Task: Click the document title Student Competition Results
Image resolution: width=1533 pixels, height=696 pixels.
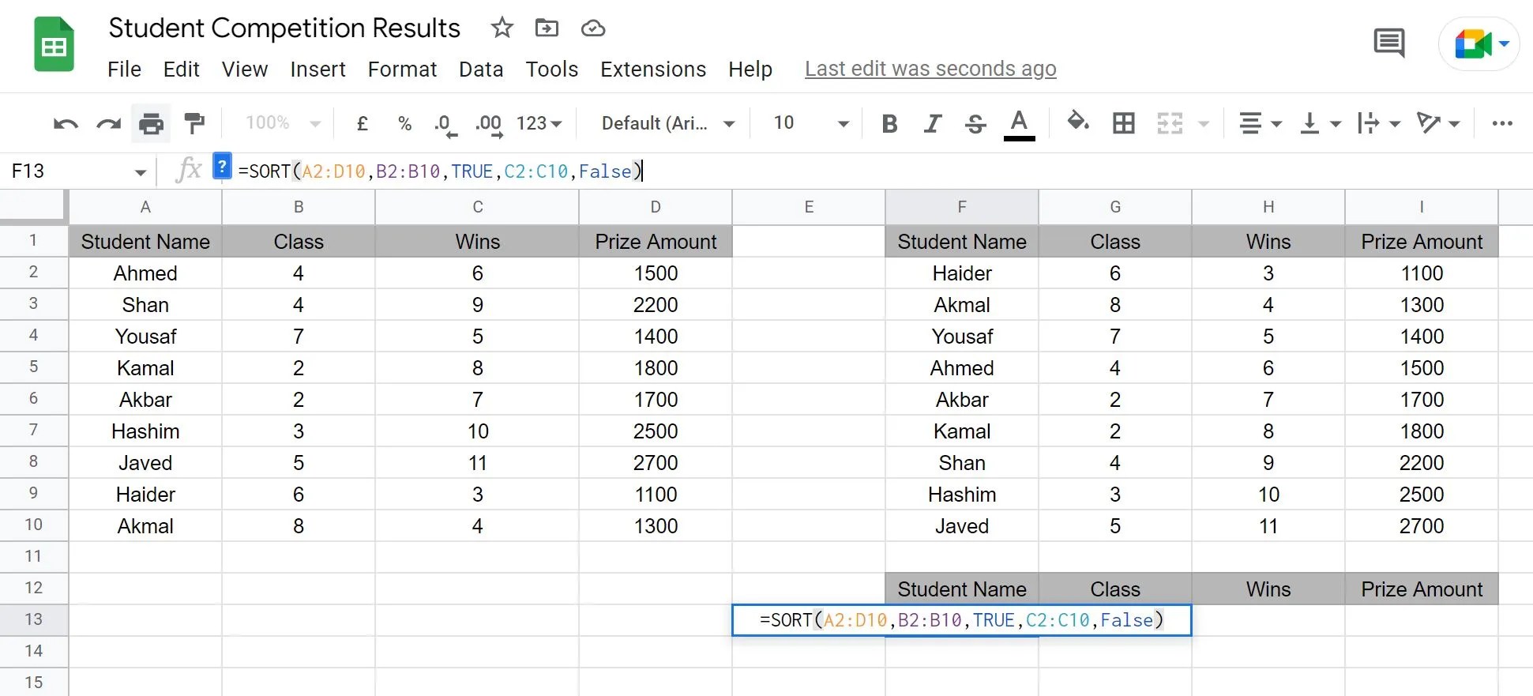Action: click(284, 28)
